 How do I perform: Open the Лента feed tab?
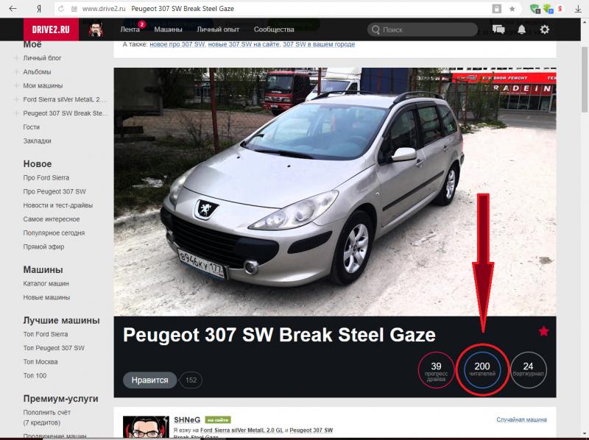point(130,29)
